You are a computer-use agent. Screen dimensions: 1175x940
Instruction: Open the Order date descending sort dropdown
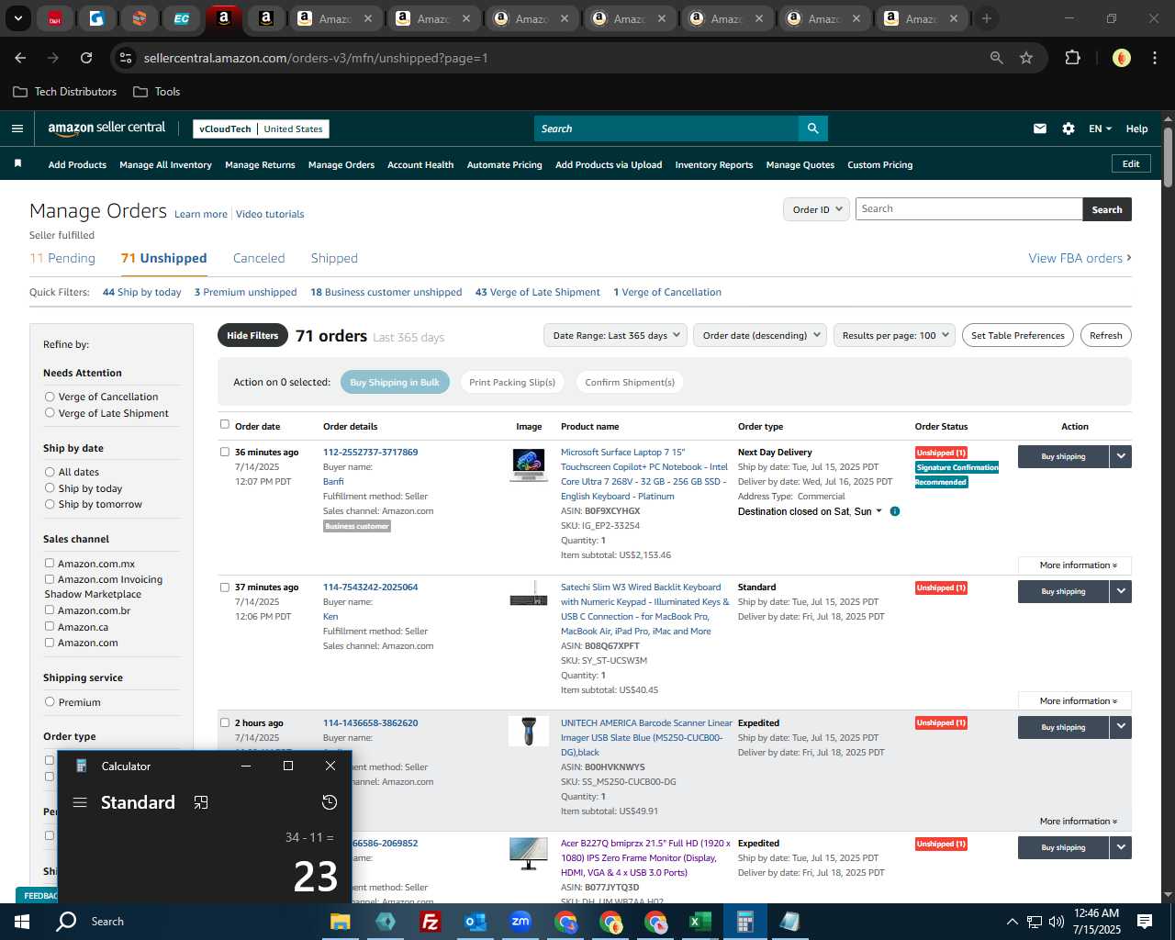click(x=760, y=335)
